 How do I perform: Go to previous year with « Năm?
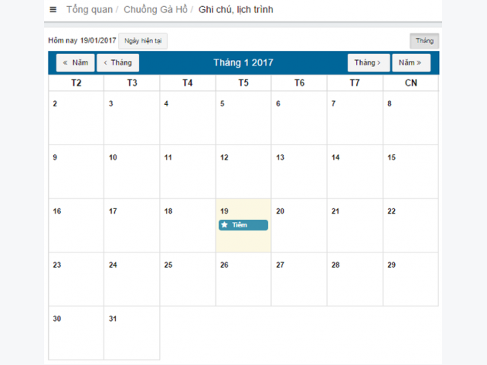click(75, 62)
